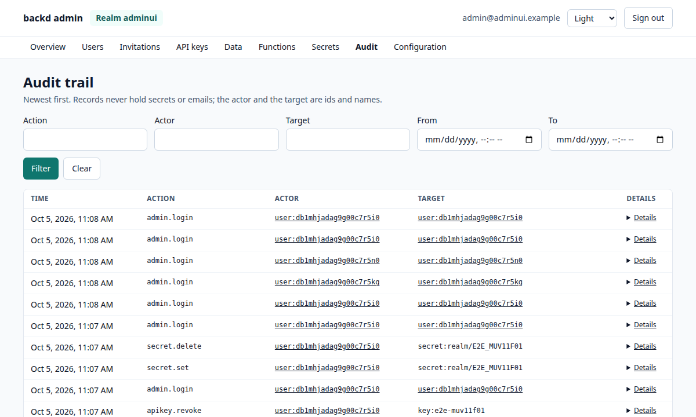Screen dimensions: 696x417
Task: Click the key:e2e-muv11f01 target cell
Action: coord(451,411)
